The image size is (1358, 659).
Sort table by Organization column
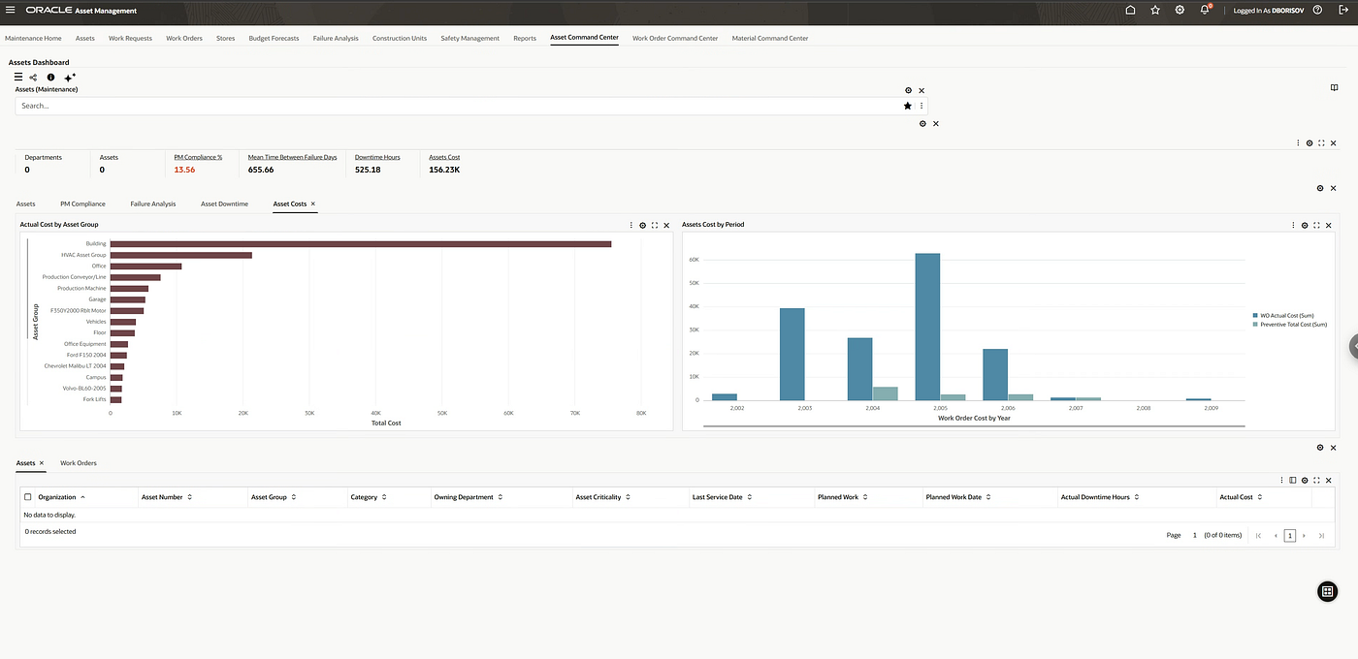coord(82,497)
